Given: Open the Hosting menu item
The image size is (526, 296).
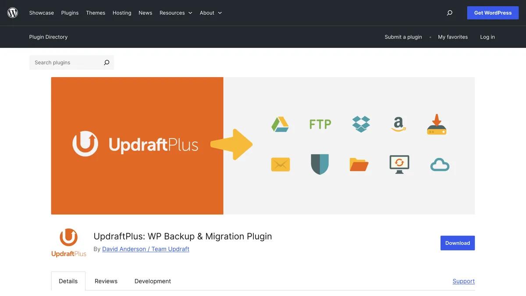Looking at the screenshot, I should 122,13.
